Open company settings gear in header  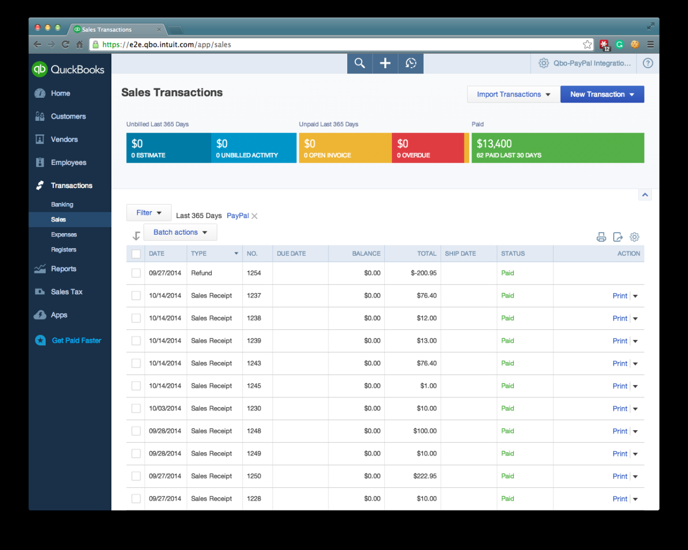click(543, 63)
